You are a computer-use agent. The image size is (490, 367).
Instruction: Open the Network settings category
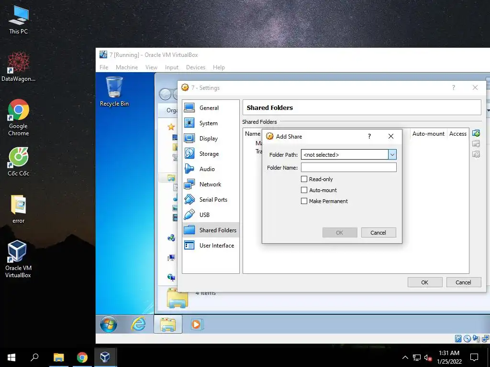pos(211,184)
